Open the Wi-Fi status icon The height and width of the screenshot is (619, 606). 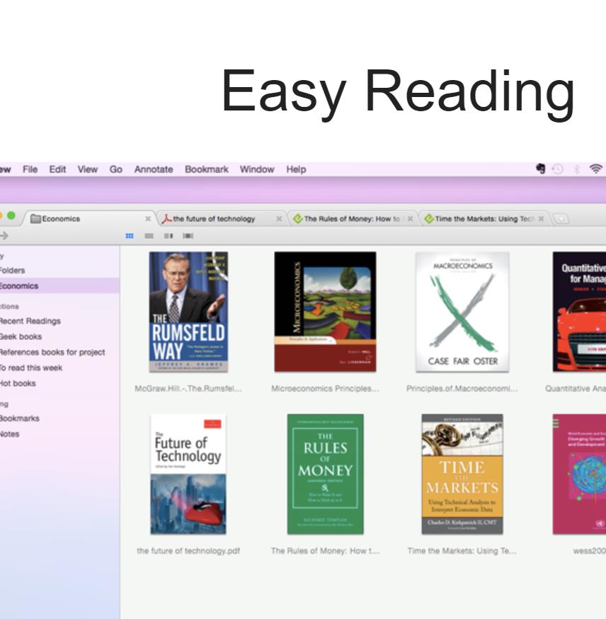[596, 169]
